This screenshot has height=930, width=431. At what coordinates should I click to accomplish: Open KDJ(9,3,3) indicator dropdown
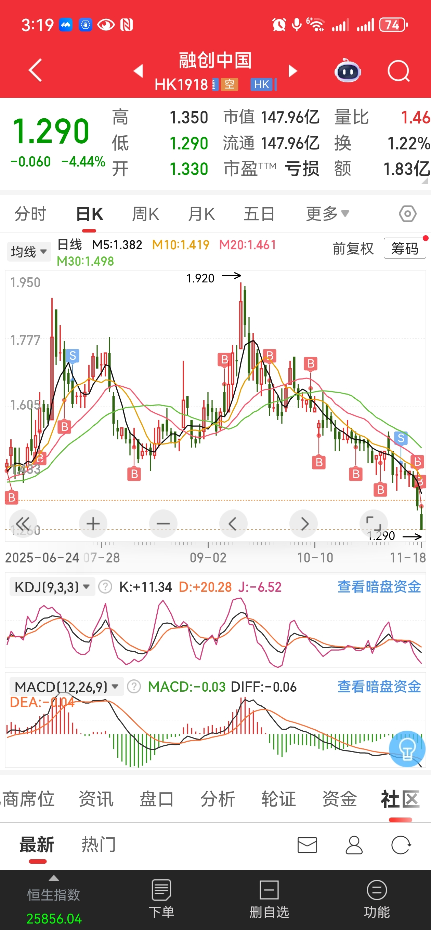[x=52, y=587]
